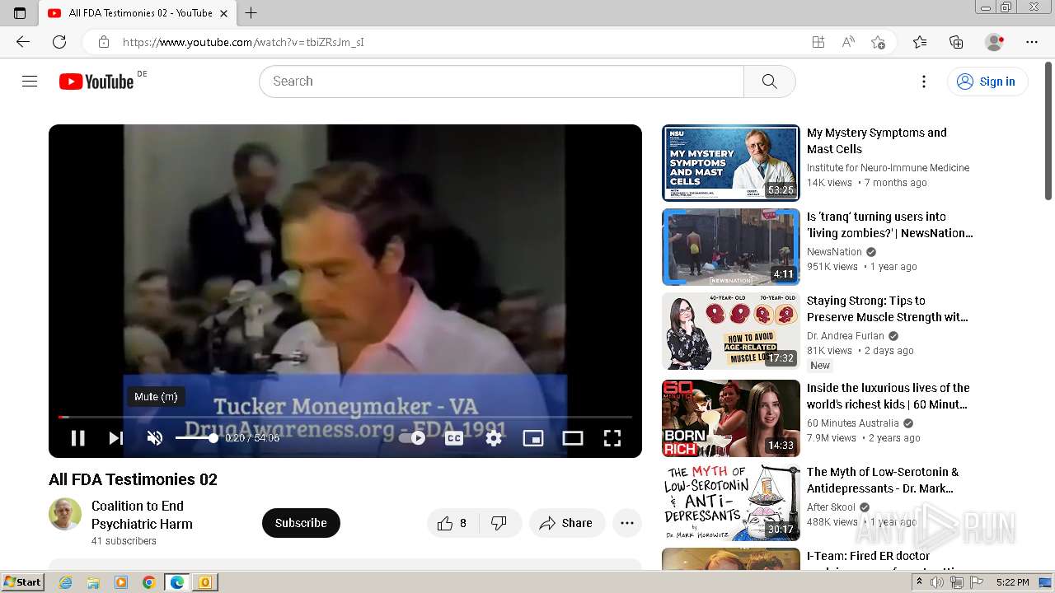Image resolution: width=1055 pixels, height=593 pixels.
Task: Close the All FDA Testimonies tab
Action: [x=223, y=13]
